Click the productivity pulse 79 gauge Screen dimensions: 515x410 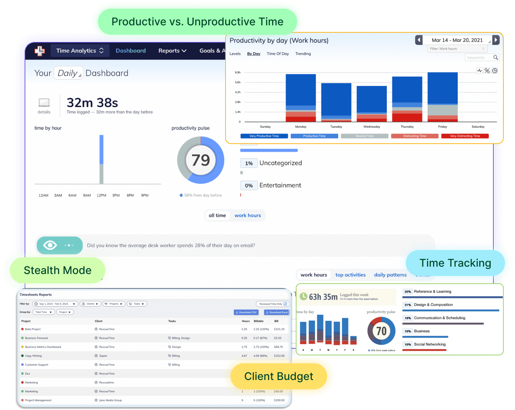pos(201,160)
